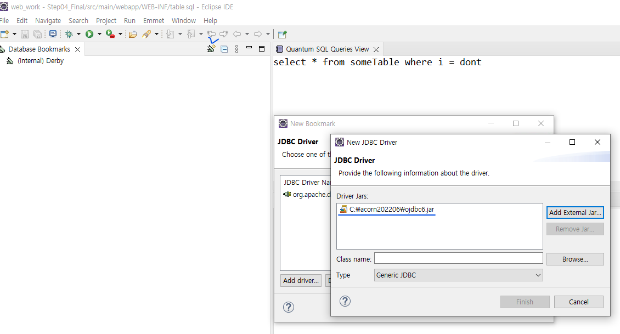Open the Run menu
The image size is (620, 334).
coord(129,20)
